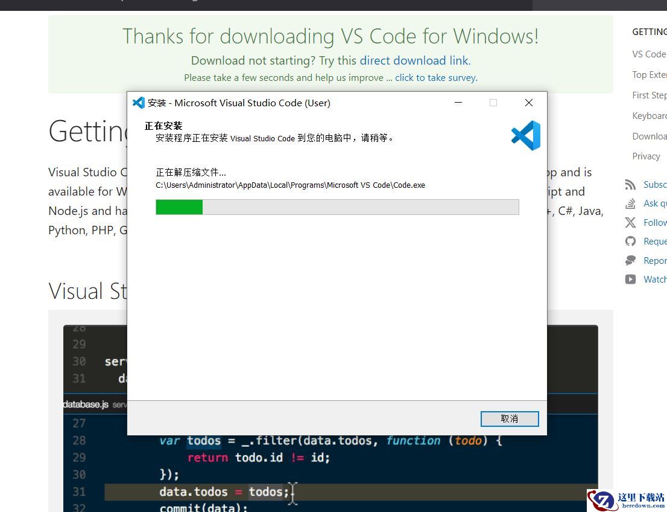Image resolution: width=667 pixels, height=512 pixels.
Task: Click the speech bubble icon beside Report
Action: tap(630, 260)
